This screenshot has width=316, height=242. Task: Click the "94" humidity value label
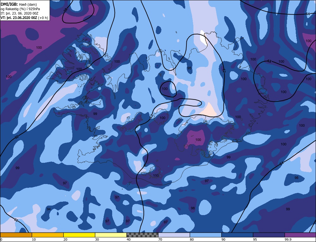point(49,209)
